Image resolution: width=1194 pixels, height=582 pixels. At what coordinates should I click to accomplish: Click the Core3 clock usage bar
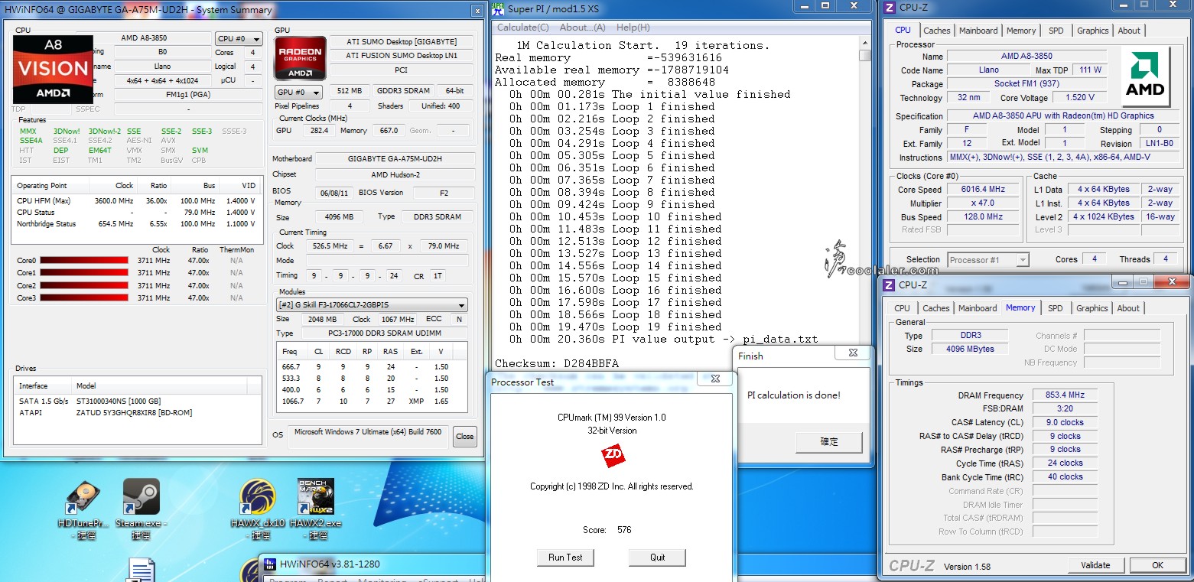(83, 298)
